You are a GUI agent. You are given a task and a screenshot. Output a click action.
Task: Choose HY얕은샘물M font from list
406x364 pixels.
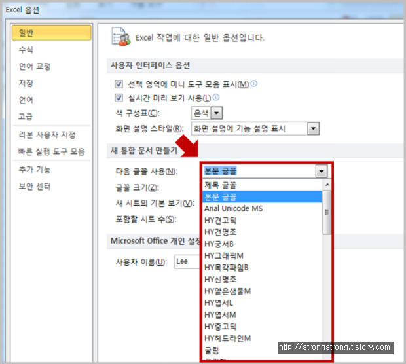pos(262,291)
